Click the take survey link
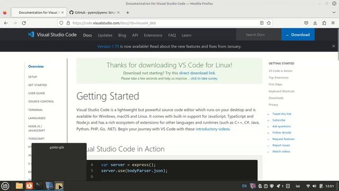 pos(204,79)
